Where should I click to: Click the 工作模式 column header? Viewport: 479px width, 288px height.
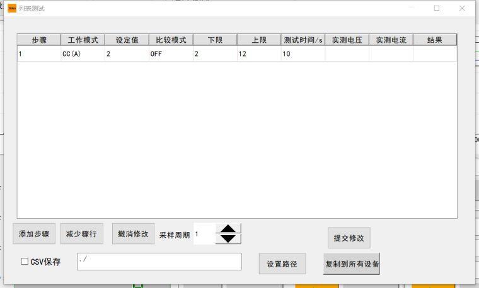tap(83, 40)
